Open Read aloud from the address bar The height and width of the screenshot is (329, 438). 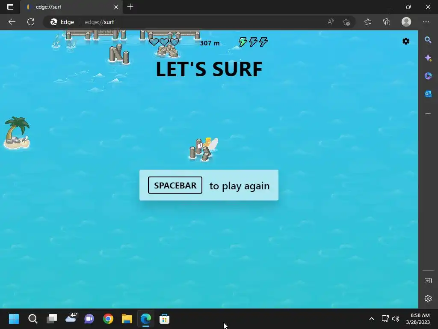331,22
